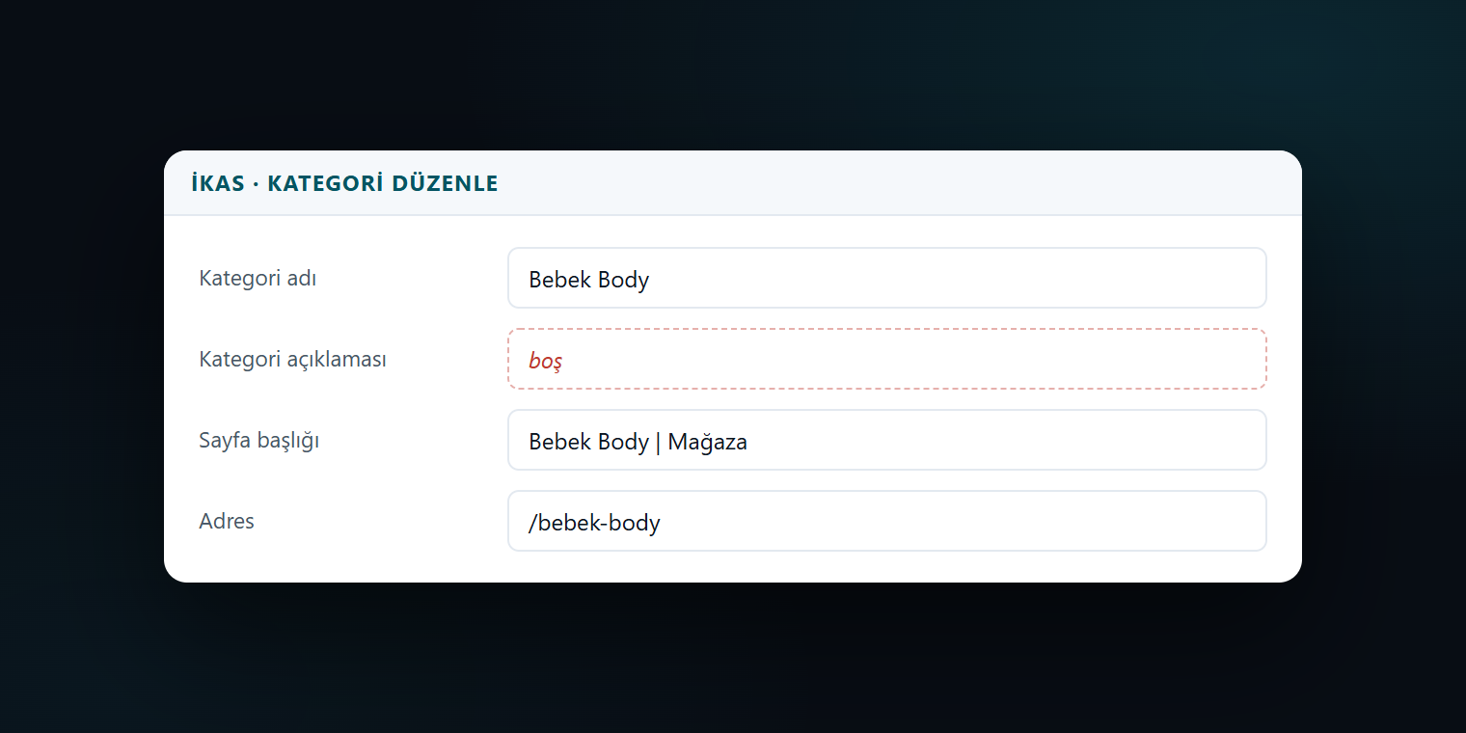Click the 'Kategori açıklaması' label

point(292,359)
